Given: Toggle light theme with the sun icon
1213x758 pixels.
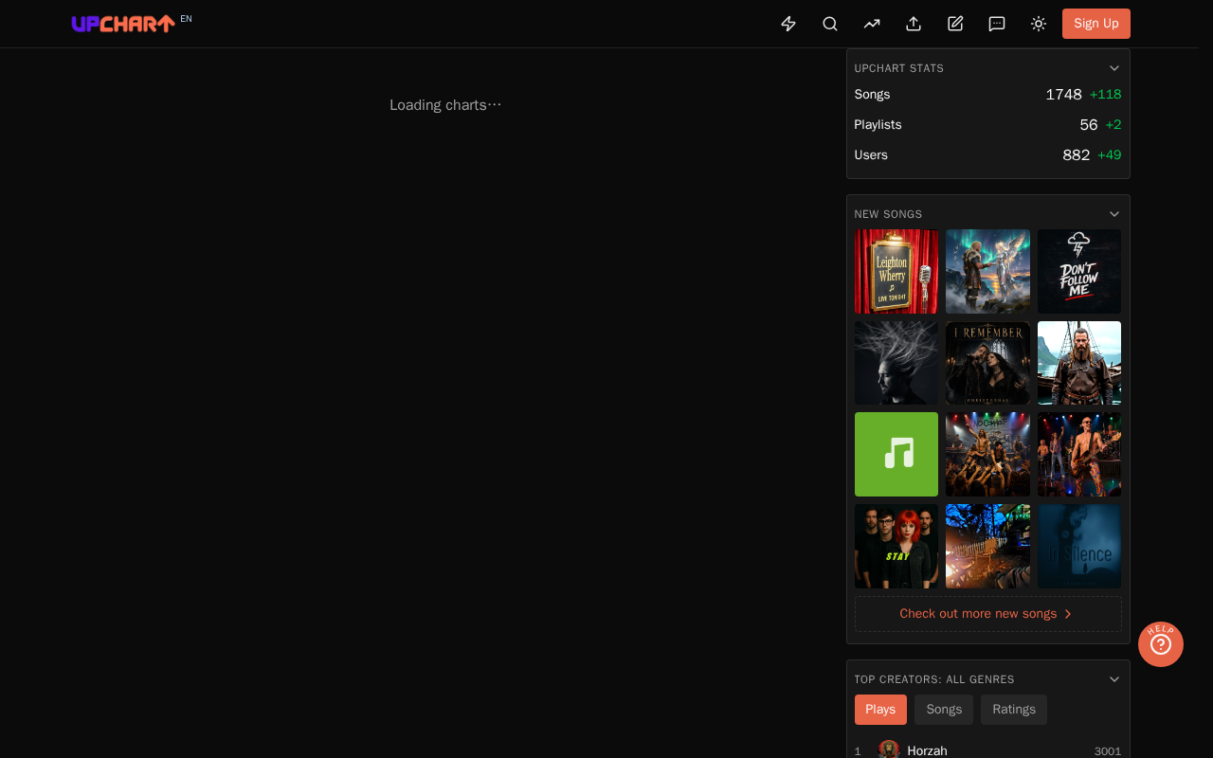Looking at the screenshot, I should pos(1039,24).
